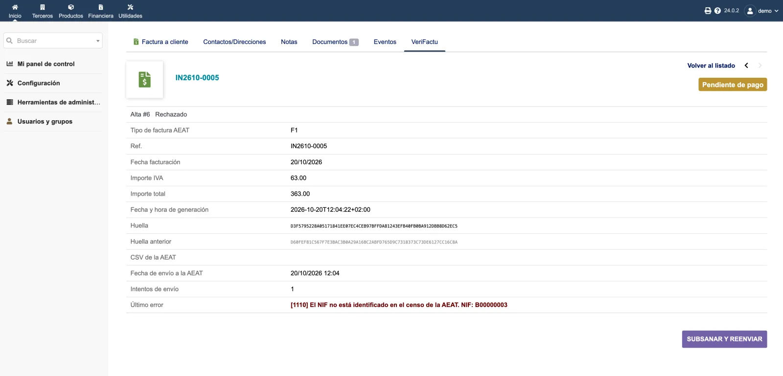
Task: Click the generation timestamp 2026-10-20T12:04:22+02:00
Action: point(330,210)
